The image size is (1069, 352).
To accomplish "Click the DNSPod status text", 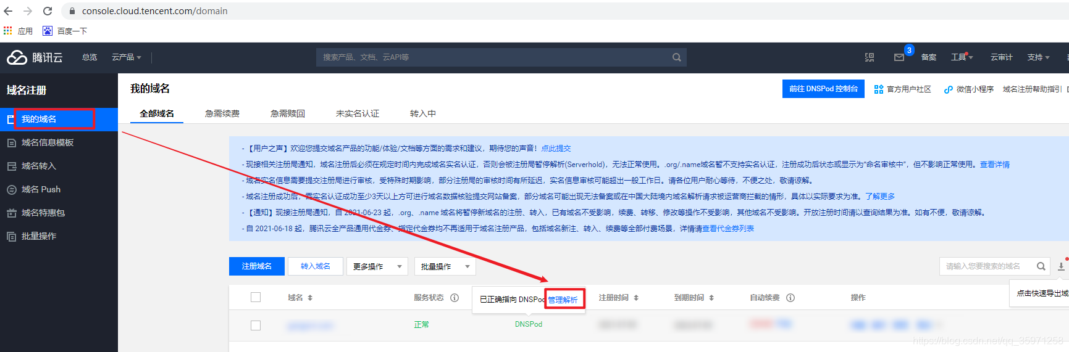I will (x=529, y=324).
